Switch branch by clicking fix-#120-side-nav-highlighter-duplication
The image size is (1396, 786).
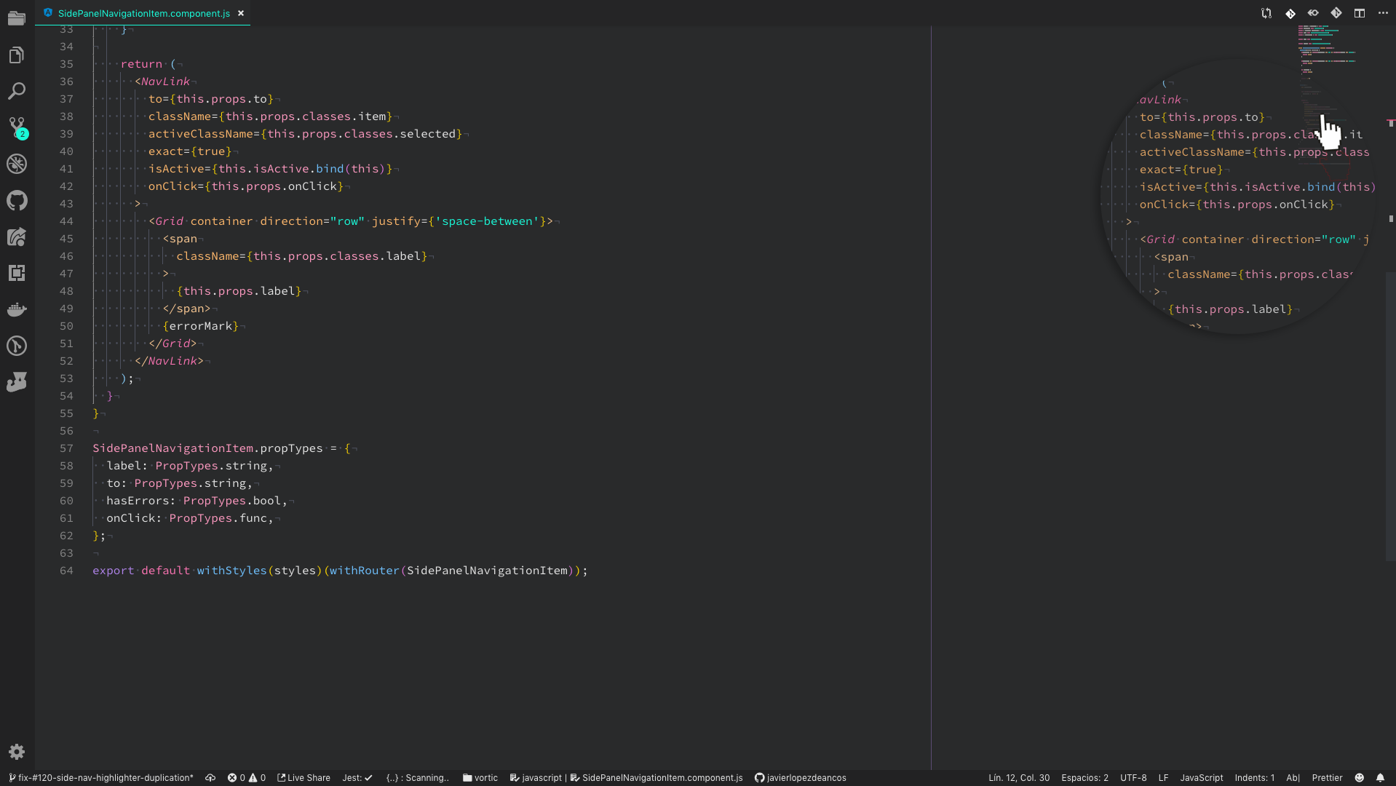(102, 777)
